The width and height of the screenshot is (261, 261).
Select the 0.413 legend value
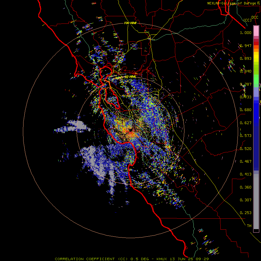coord(246,174)
